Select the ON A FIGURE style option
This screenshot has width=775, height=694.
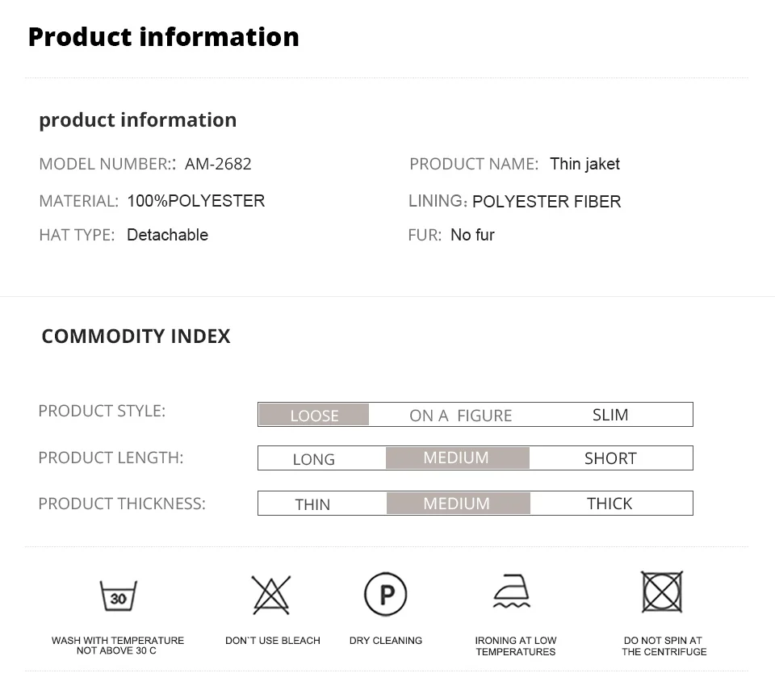pos(461,416)
